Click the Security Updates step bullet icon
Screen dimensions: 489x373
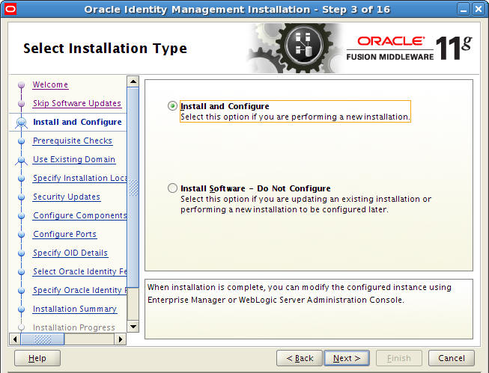[x=21, y=197]
